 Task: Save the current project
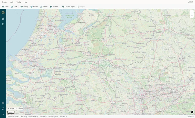click(14, 7)
